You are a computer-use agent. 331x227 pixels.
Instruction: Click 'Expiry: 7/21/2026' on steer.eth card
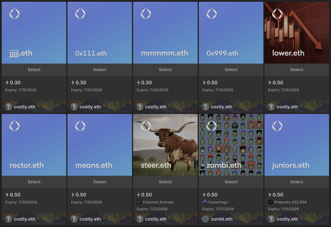coord(152,209)
